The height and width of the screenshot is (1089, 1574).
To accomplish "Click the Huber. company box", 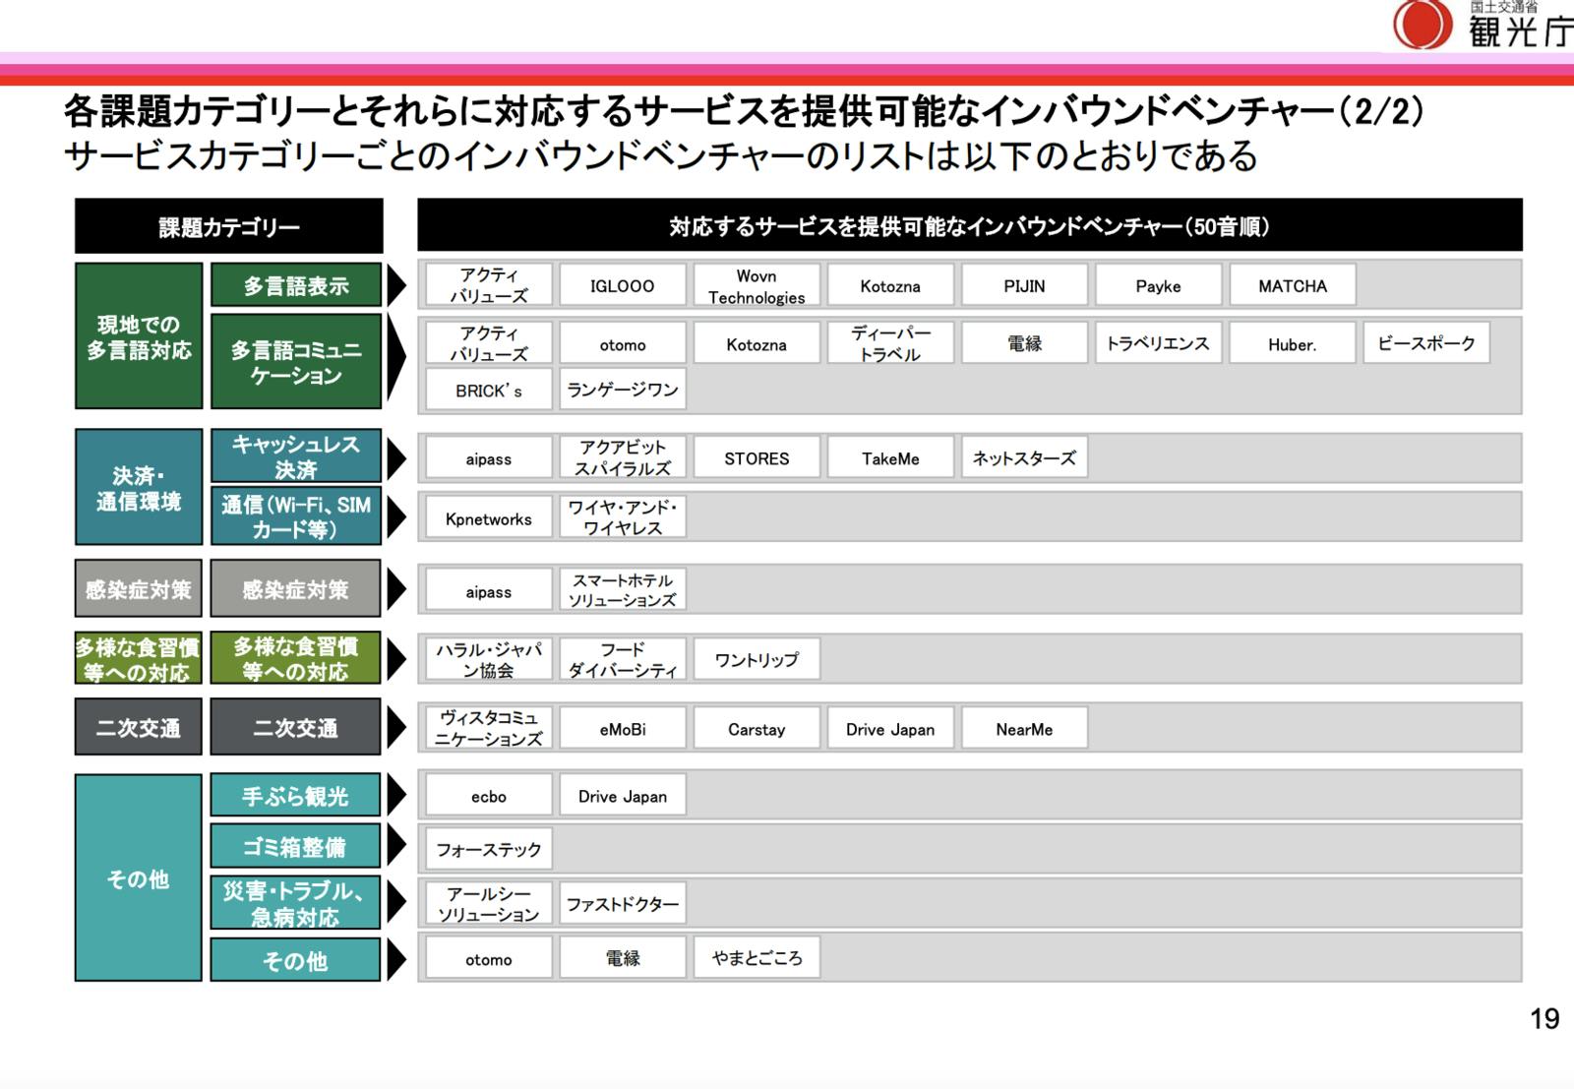I will pyautogui.click(x=1293, y=343).
